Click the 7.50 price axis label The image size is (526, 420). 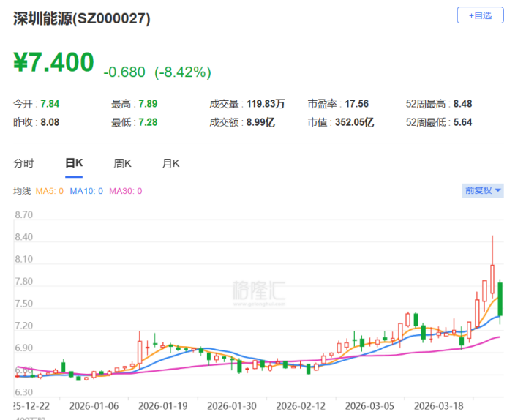[24, 304]
